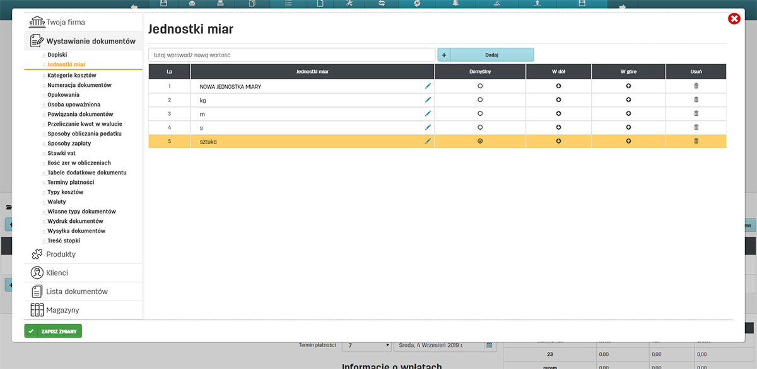Edit the NOWA JEDNOSTKA MIARY row
The width and height of the screenshot is (757, 369).
pos(428,86)
